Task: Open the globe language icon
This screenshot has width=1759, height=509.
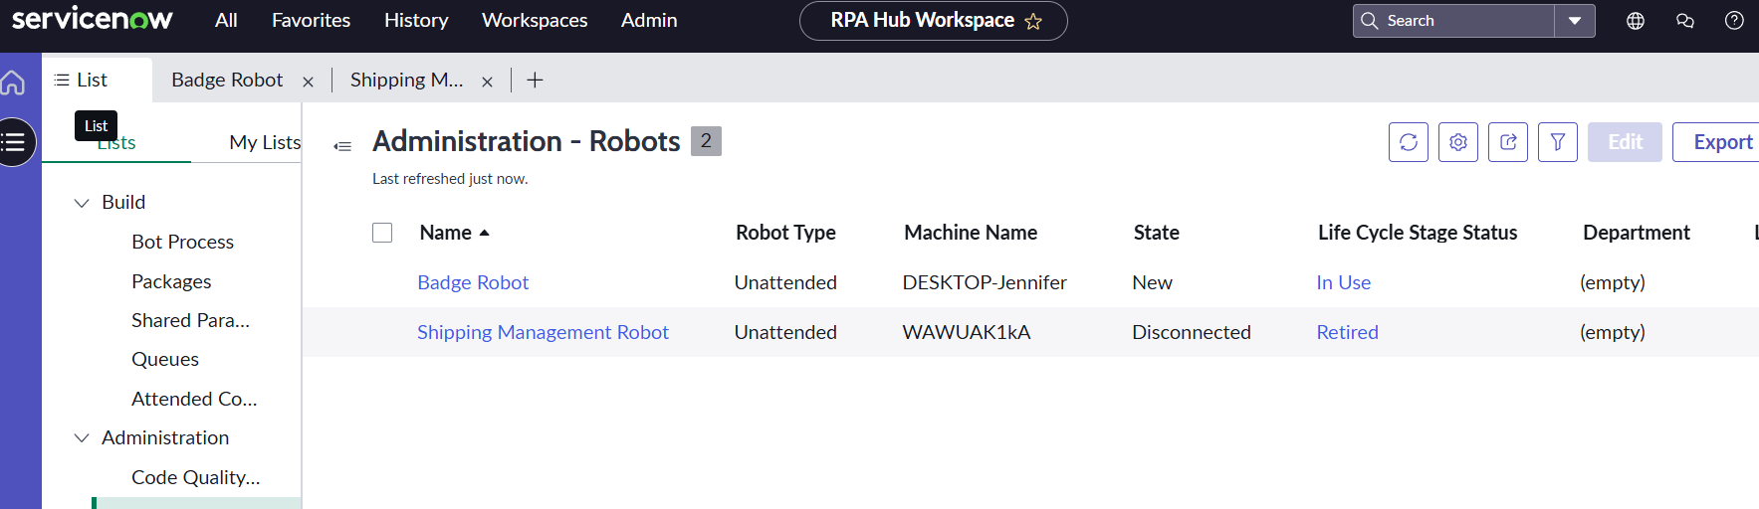Action: [x=1635, y=21]
